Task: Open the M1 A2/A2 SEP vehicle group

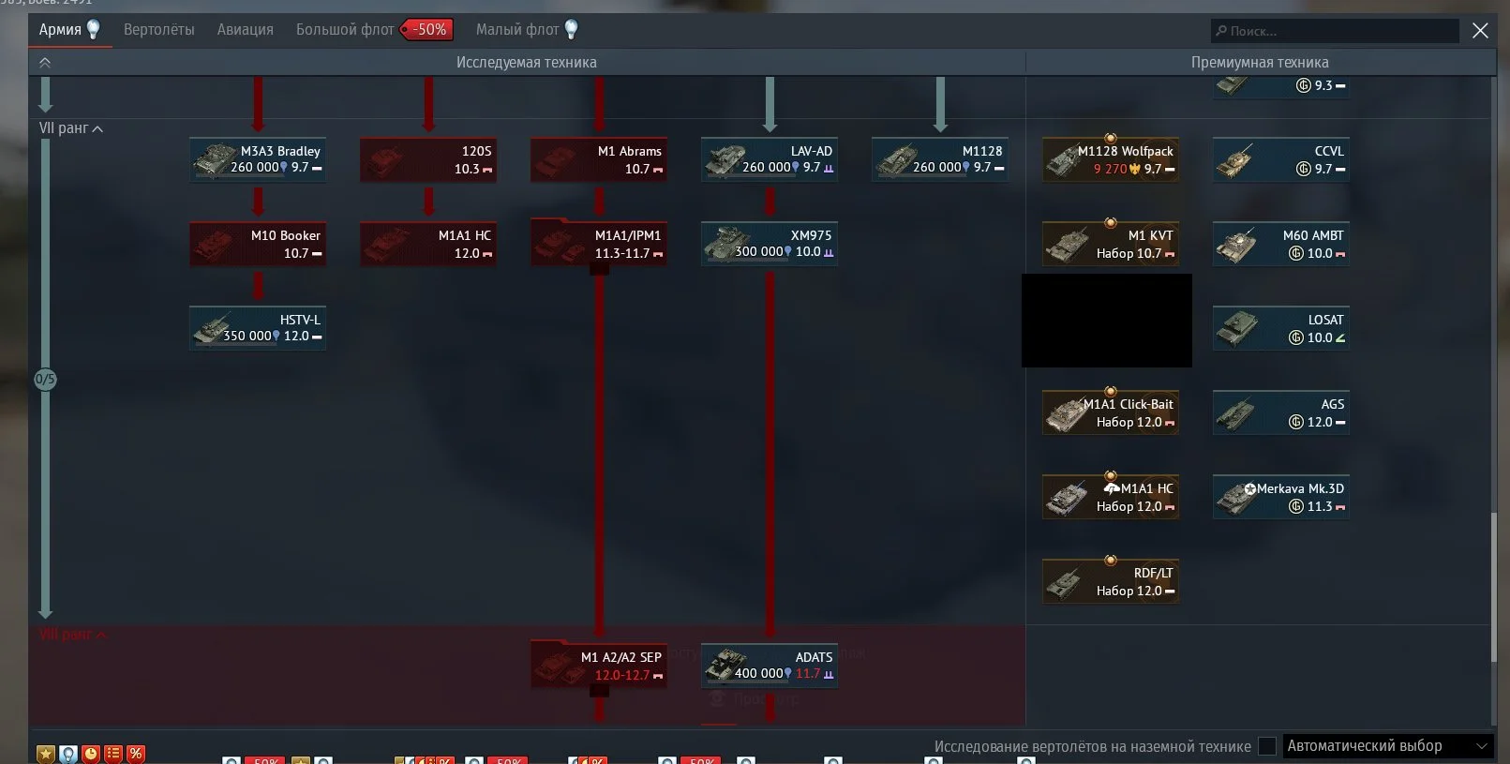Action: [599, 665]
